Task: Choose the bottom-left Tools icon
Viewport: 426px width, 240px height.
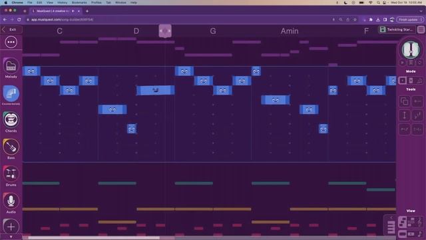Action: pyautogui.click(x=405, y=129)
